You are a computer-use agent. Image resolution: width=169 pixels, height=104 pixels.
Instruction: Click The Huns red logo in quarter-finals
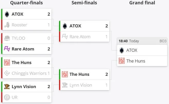[7, 63]
